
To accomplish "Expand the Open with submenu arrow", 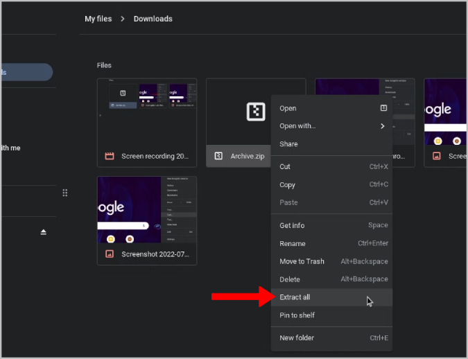I will click(382, 126).
